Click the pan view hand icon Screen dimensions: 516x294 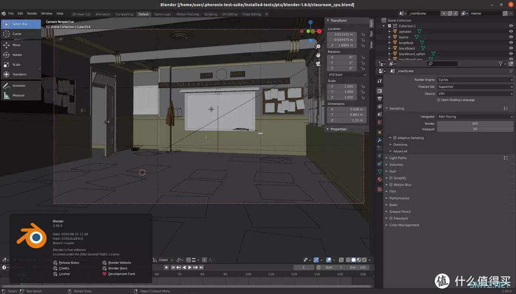pyautogui.click(x=318, y=55)
